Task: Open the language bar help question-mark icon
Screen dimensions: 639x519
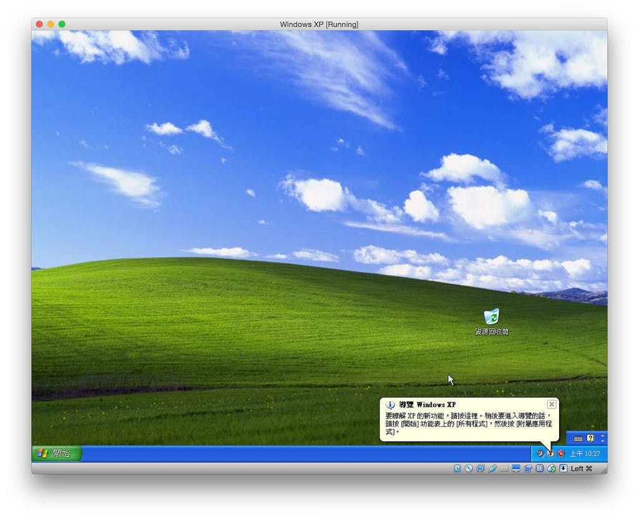Action: [590, 439]
